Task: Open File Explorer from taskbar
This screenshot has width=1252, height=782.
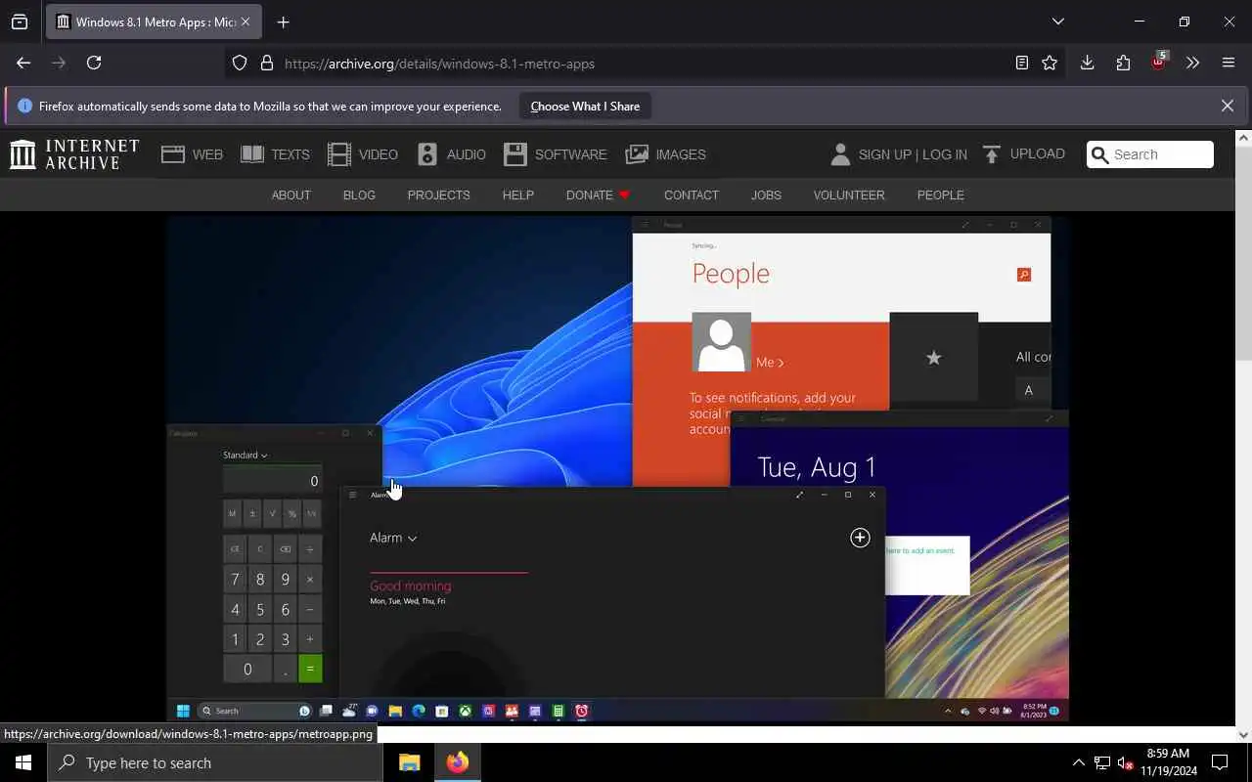Action: tap(409, 762)
